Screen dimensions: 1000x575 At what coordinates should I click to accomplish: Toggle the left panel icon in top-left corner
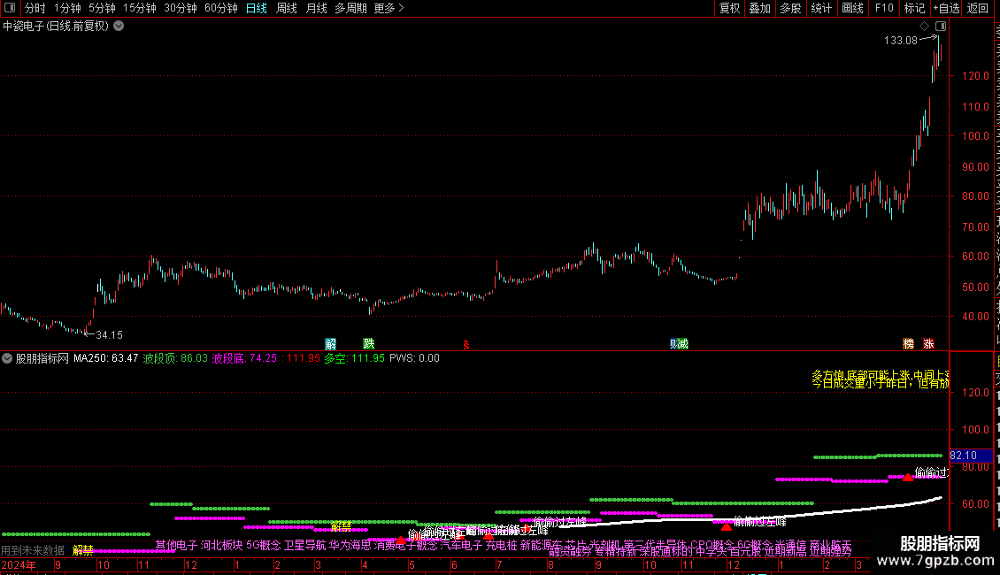tap(10, 8)
